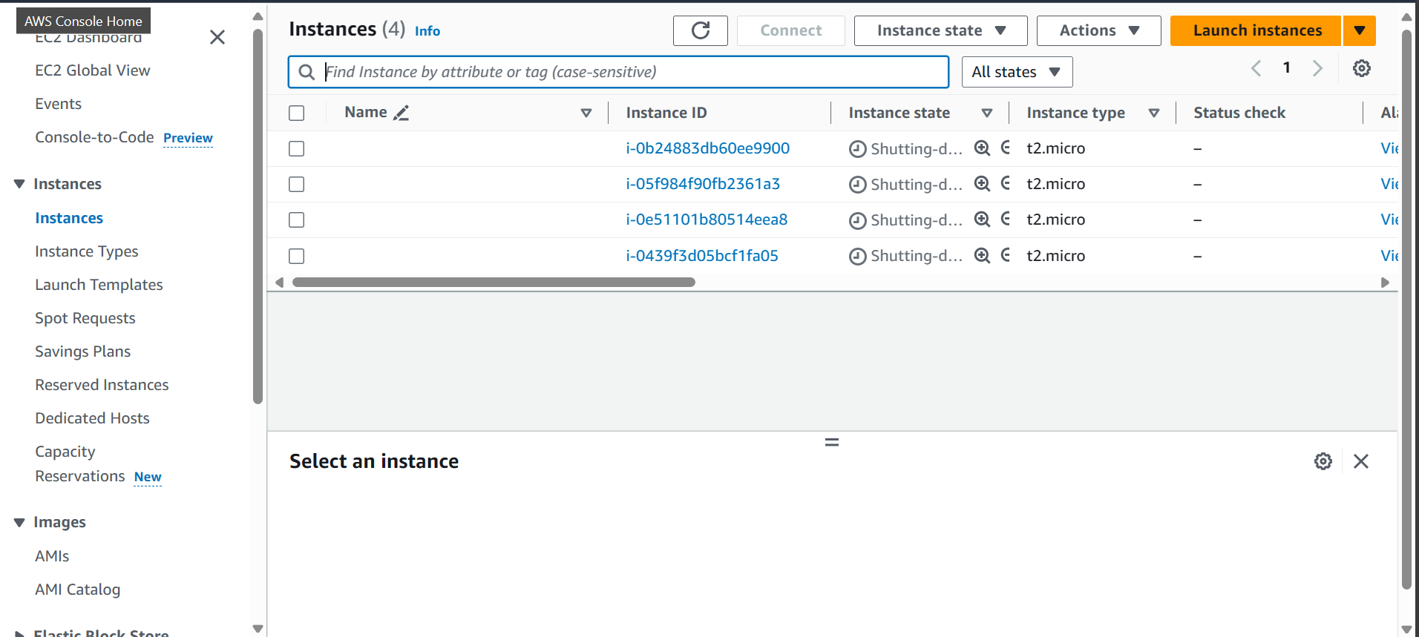Open instance i-0b24883db60ee9900 link
1419x637 pixels.
[708, 148]
